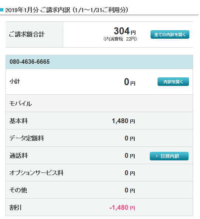Click the blue square icon beside 2019年1月分 heading

click(1, 10)
